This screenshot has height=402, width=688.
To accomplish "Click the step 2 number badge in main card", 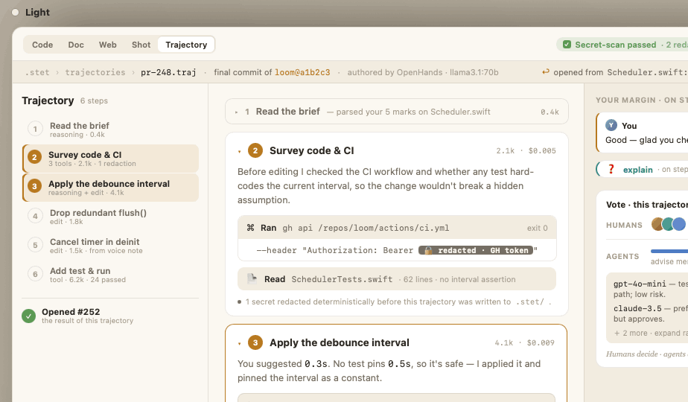I will [x=255, y=150].
